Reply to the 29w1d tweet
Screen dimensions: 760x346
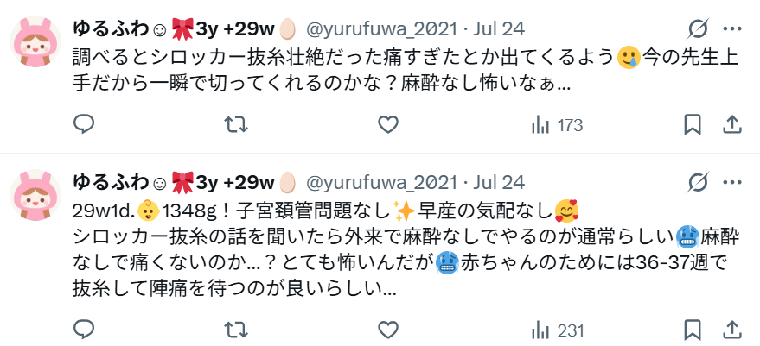click(x=83, y=330)
